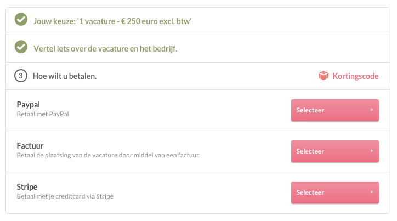This screenshot has height=221, width=397.
Task: Open the Kortingscode text link
Action: tap(355, 76)
